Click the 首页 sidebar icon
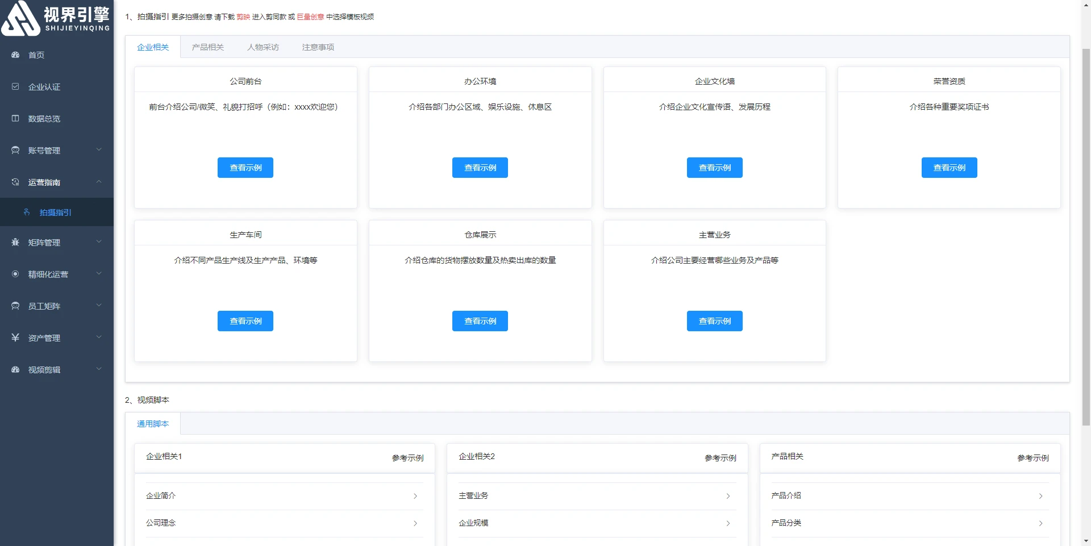 coord(15,55)
